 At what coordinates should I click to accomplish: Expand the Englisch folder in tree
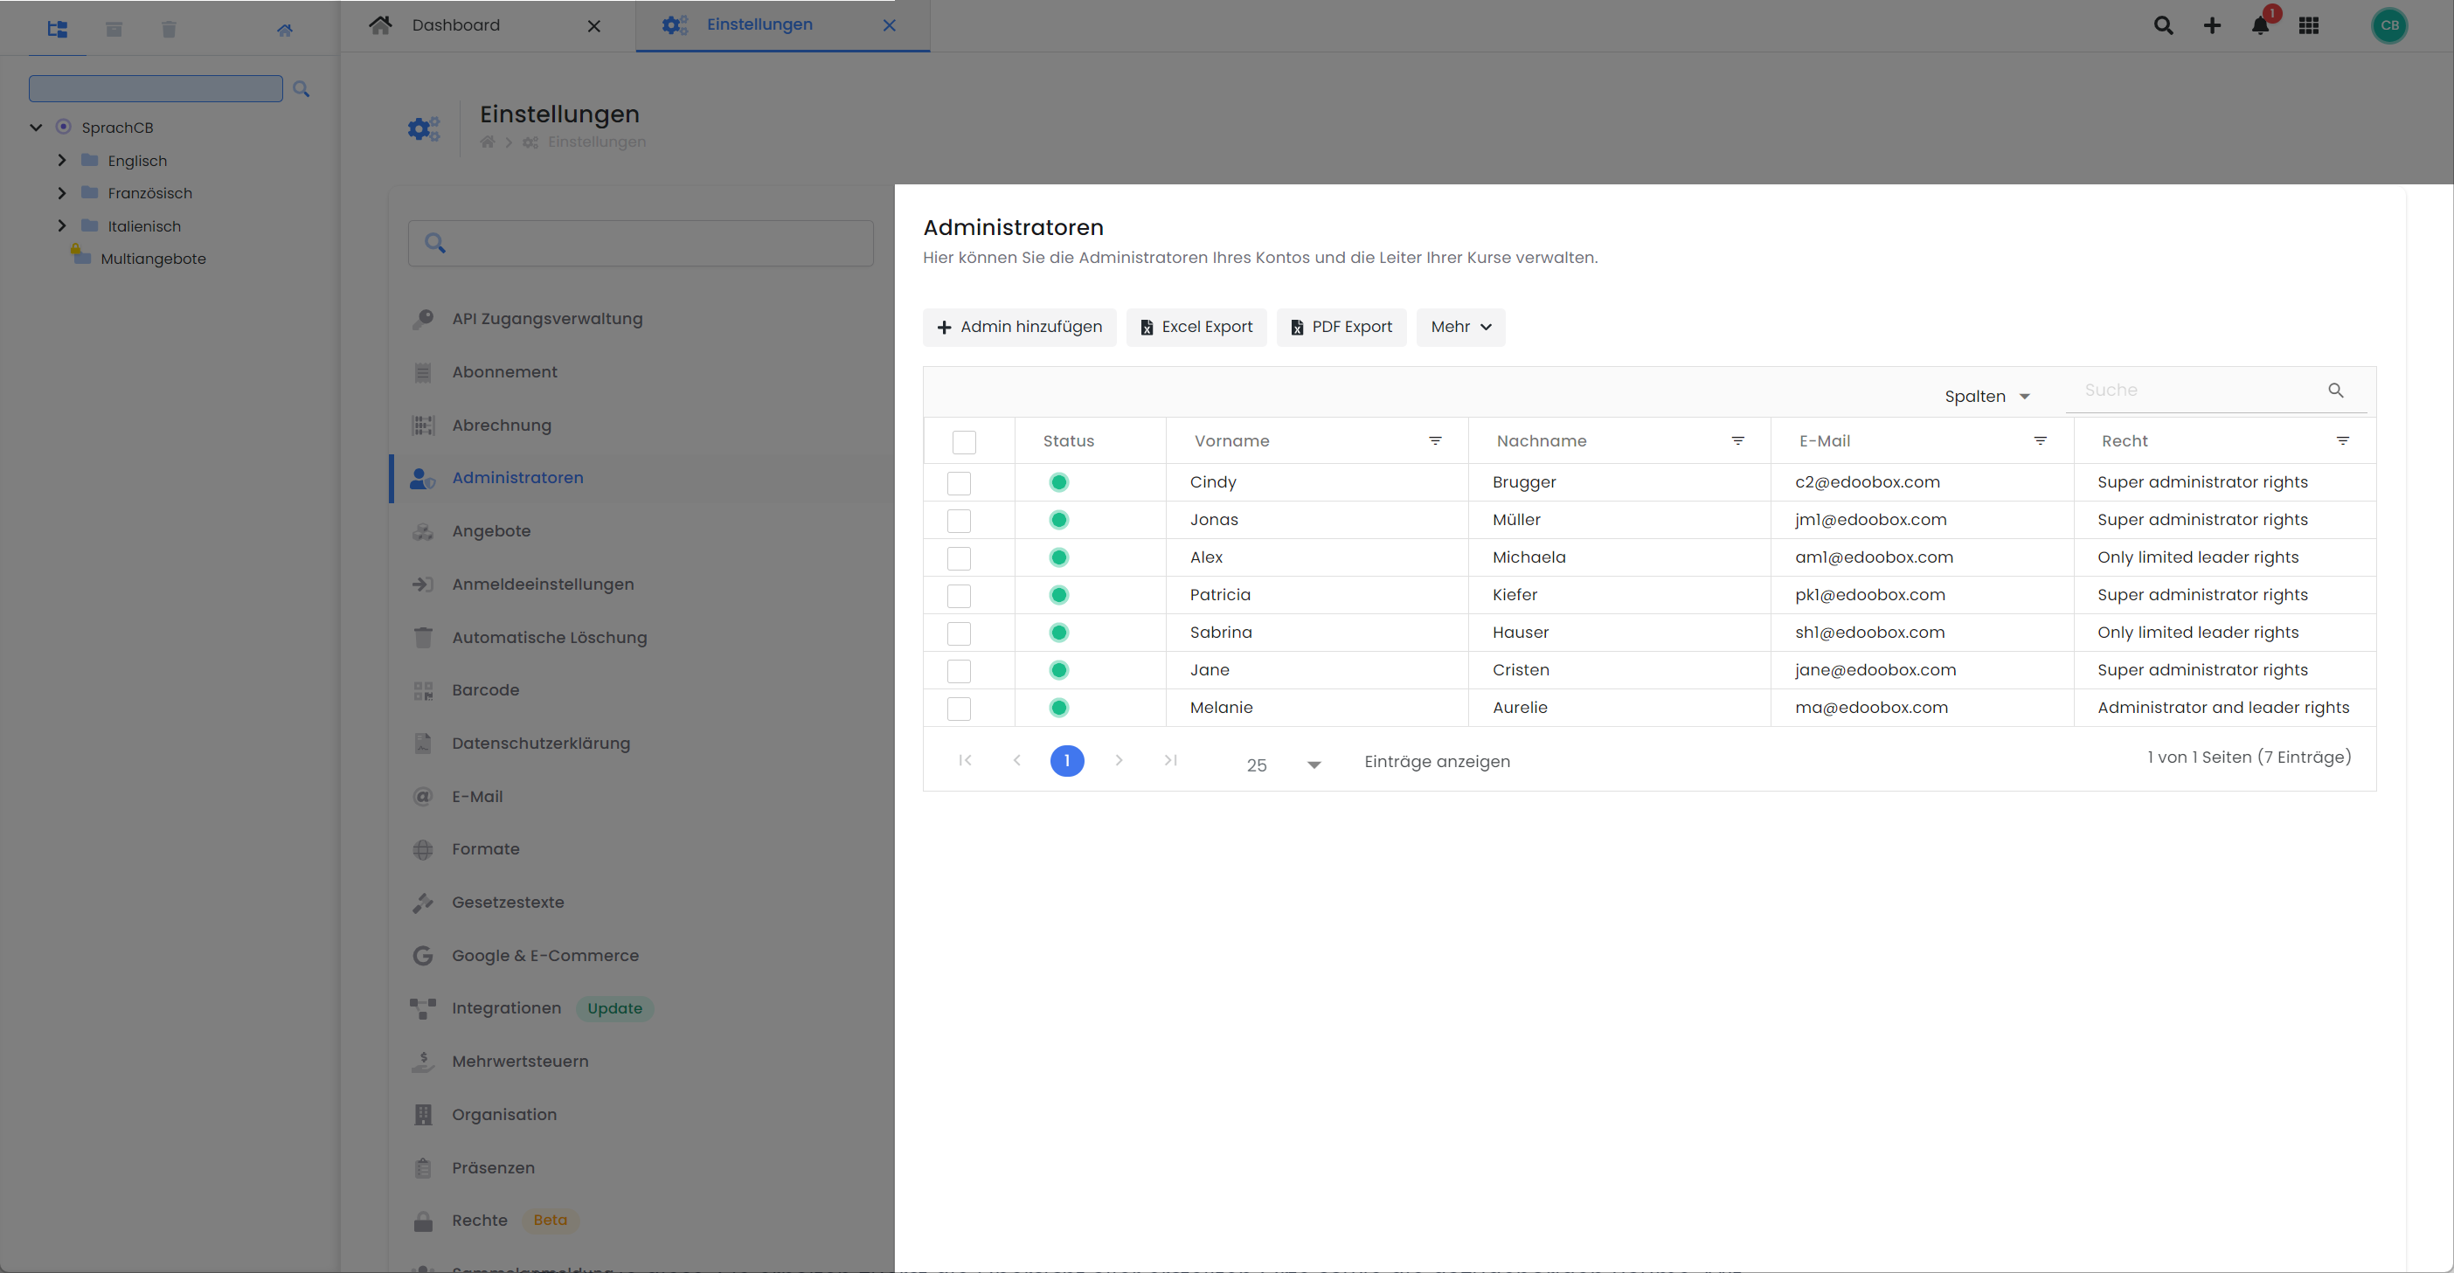pos(62,160)
